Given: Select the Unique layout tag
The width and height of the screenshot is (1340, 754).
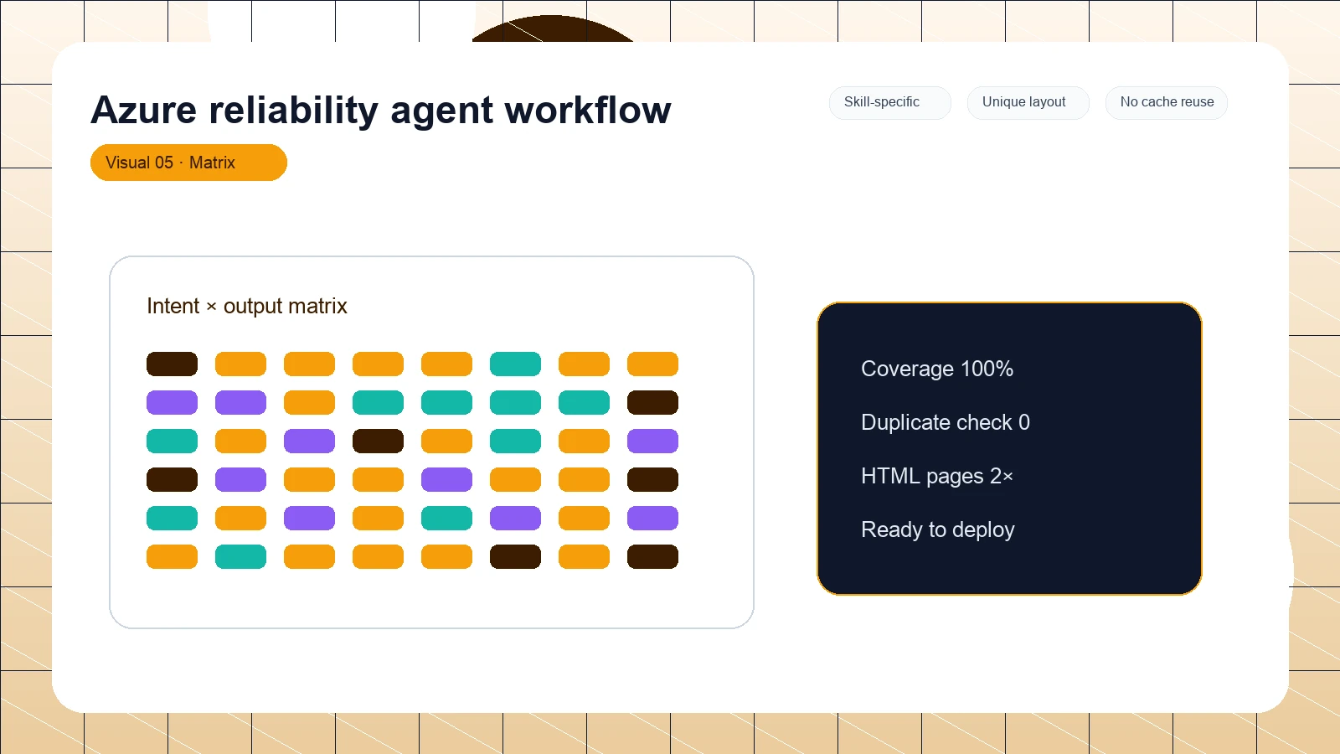Looking at the screenshot, I should 1028,102.
